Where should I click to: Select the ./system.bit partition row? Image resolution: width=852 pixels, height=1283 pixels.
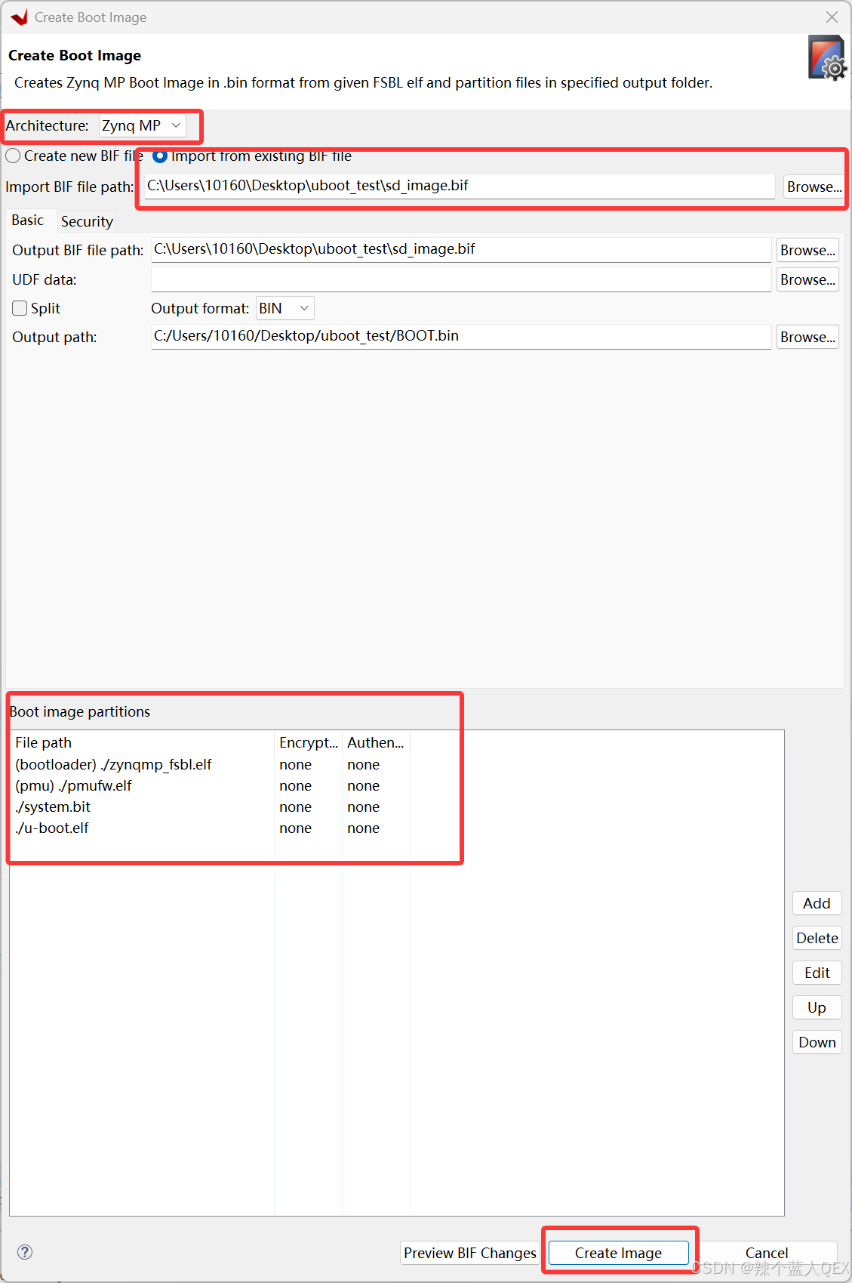tap(397, 807)
